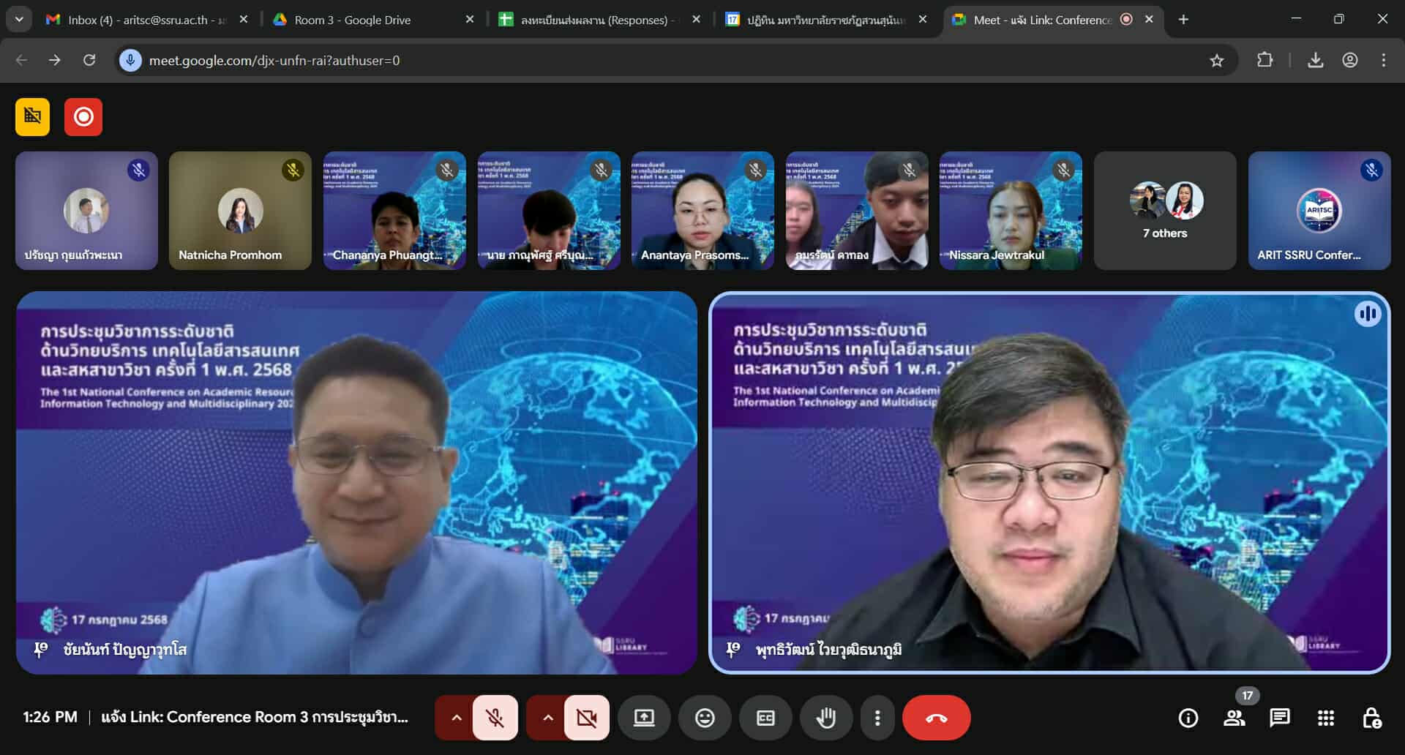Image resolution: width=1405 pixels, height=755 pixels.
Task: Expand audio settings arrow beside microphone
Action: [x=456, y=718]
